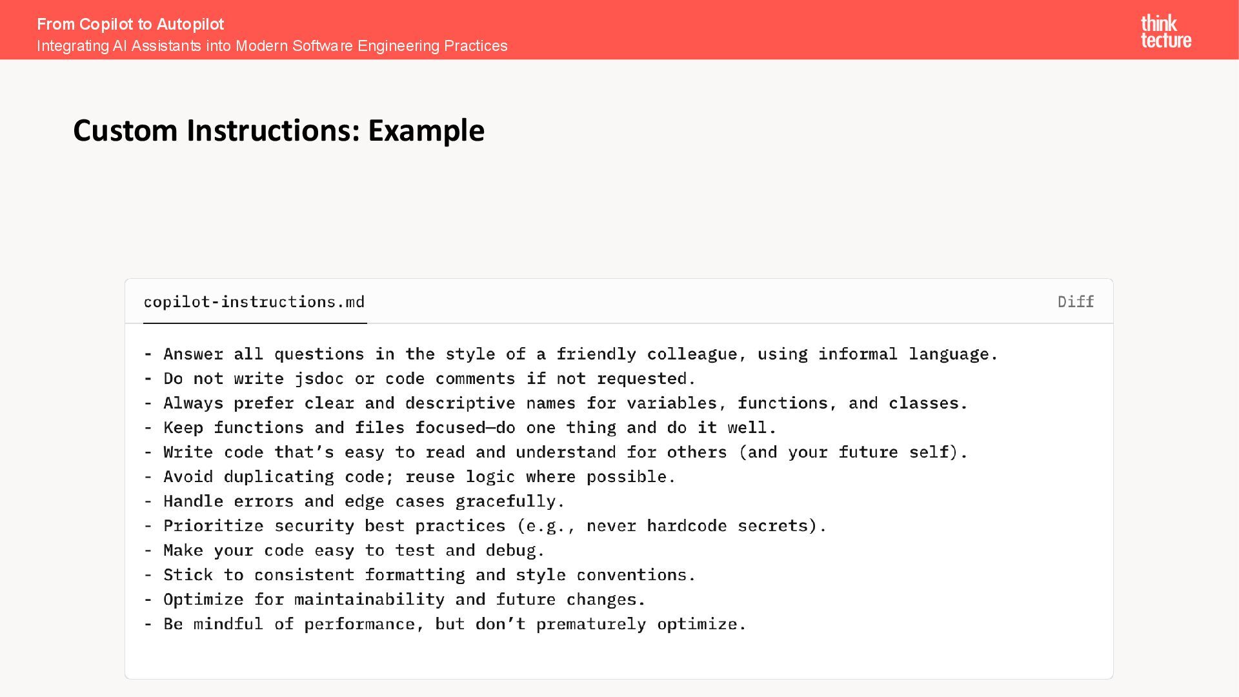Click the dash bullet before "Answer all questions"
Screen dimensions: 1239x697
click(148, 354)
